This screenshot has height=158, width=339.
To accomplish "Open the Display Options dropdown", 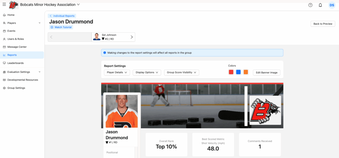I will pos(147,73).
